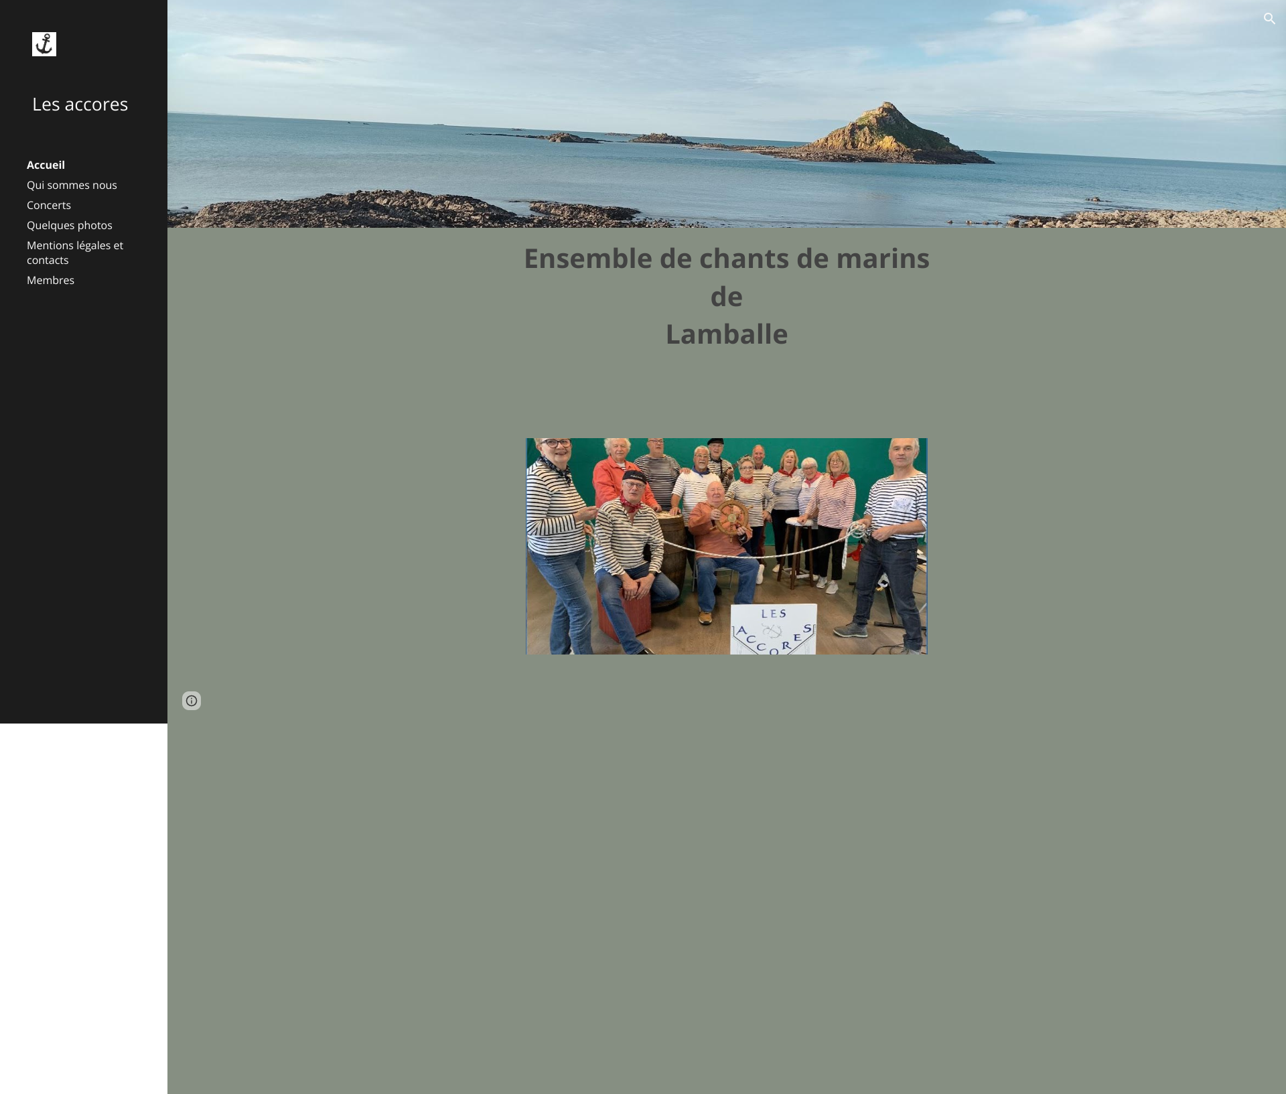Click the word 'Lamballe' in heading
Image resolution: width=1286 pixels, height=1094 pixels.
727,334
